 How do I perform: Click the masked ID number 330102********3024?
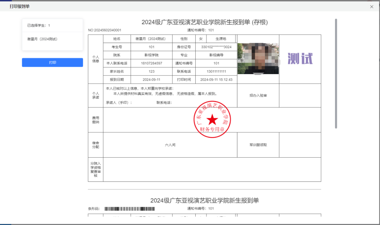pos(216,47)
